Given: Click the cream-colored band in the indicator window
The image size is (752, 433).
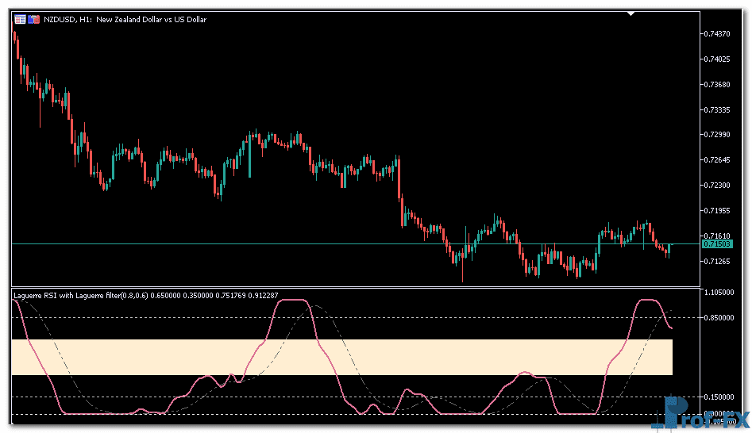Looking at the screenshot, I should tap(341, 357).
